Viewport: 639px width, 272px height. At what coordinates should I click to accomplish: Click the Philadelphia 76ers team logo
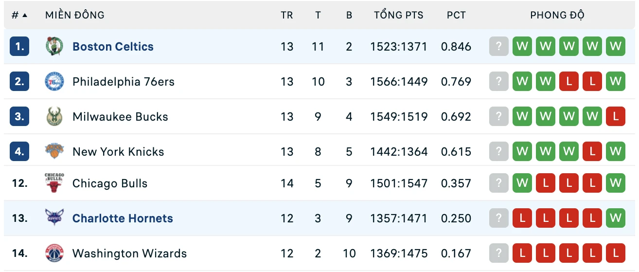[54, 82]
